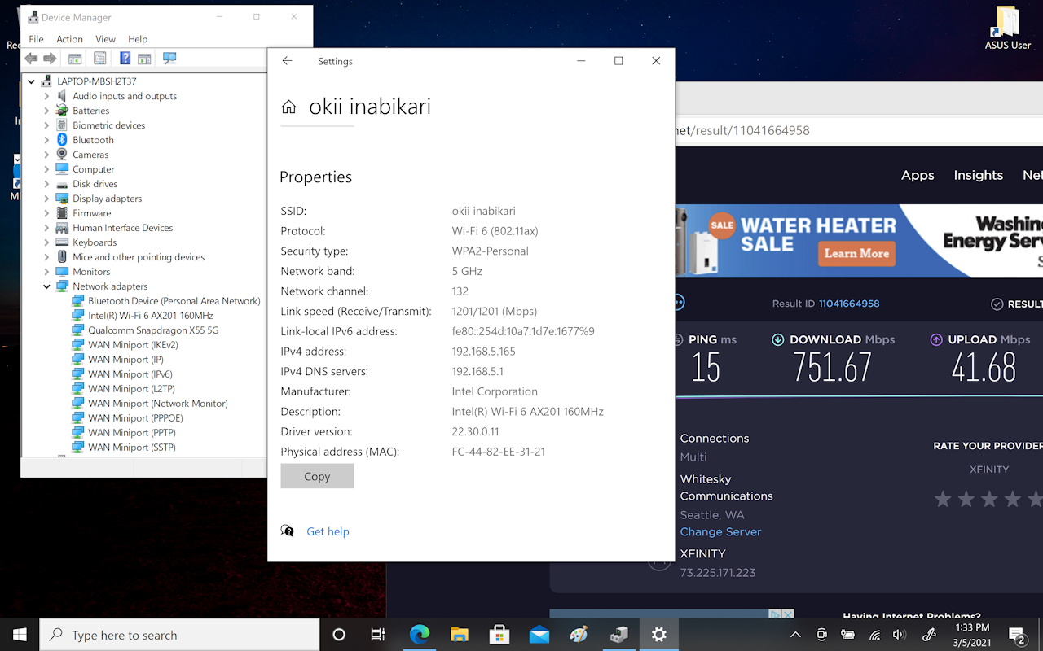Click Change Server link on Speedtest
Image resolution: width=1043 pixels, height=651 pixels.
tap(720, 531)
